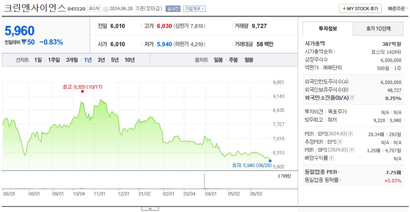Click the help icon next to PER EPS(2024.03)
This screenshot has height=212, width=410.
[x=351, y=134]
